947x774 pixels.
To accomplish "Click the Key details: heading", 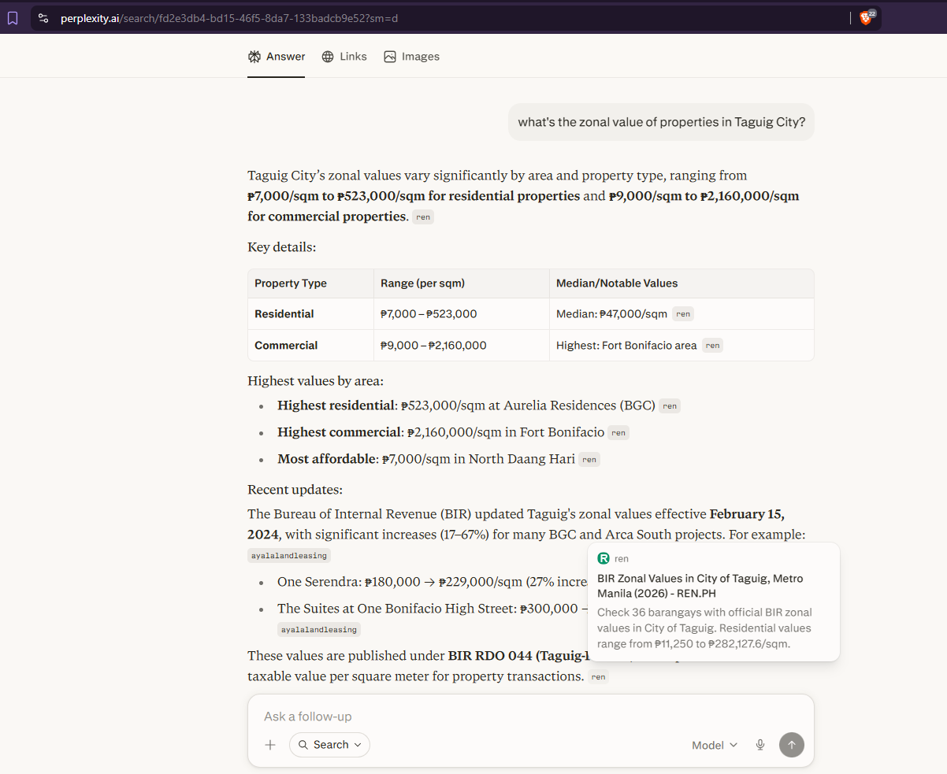I will tap(282, 247).
